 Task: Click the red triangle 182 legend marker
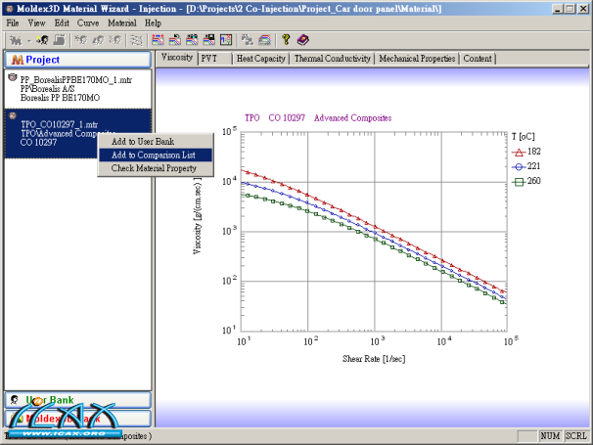pos(519,152)
